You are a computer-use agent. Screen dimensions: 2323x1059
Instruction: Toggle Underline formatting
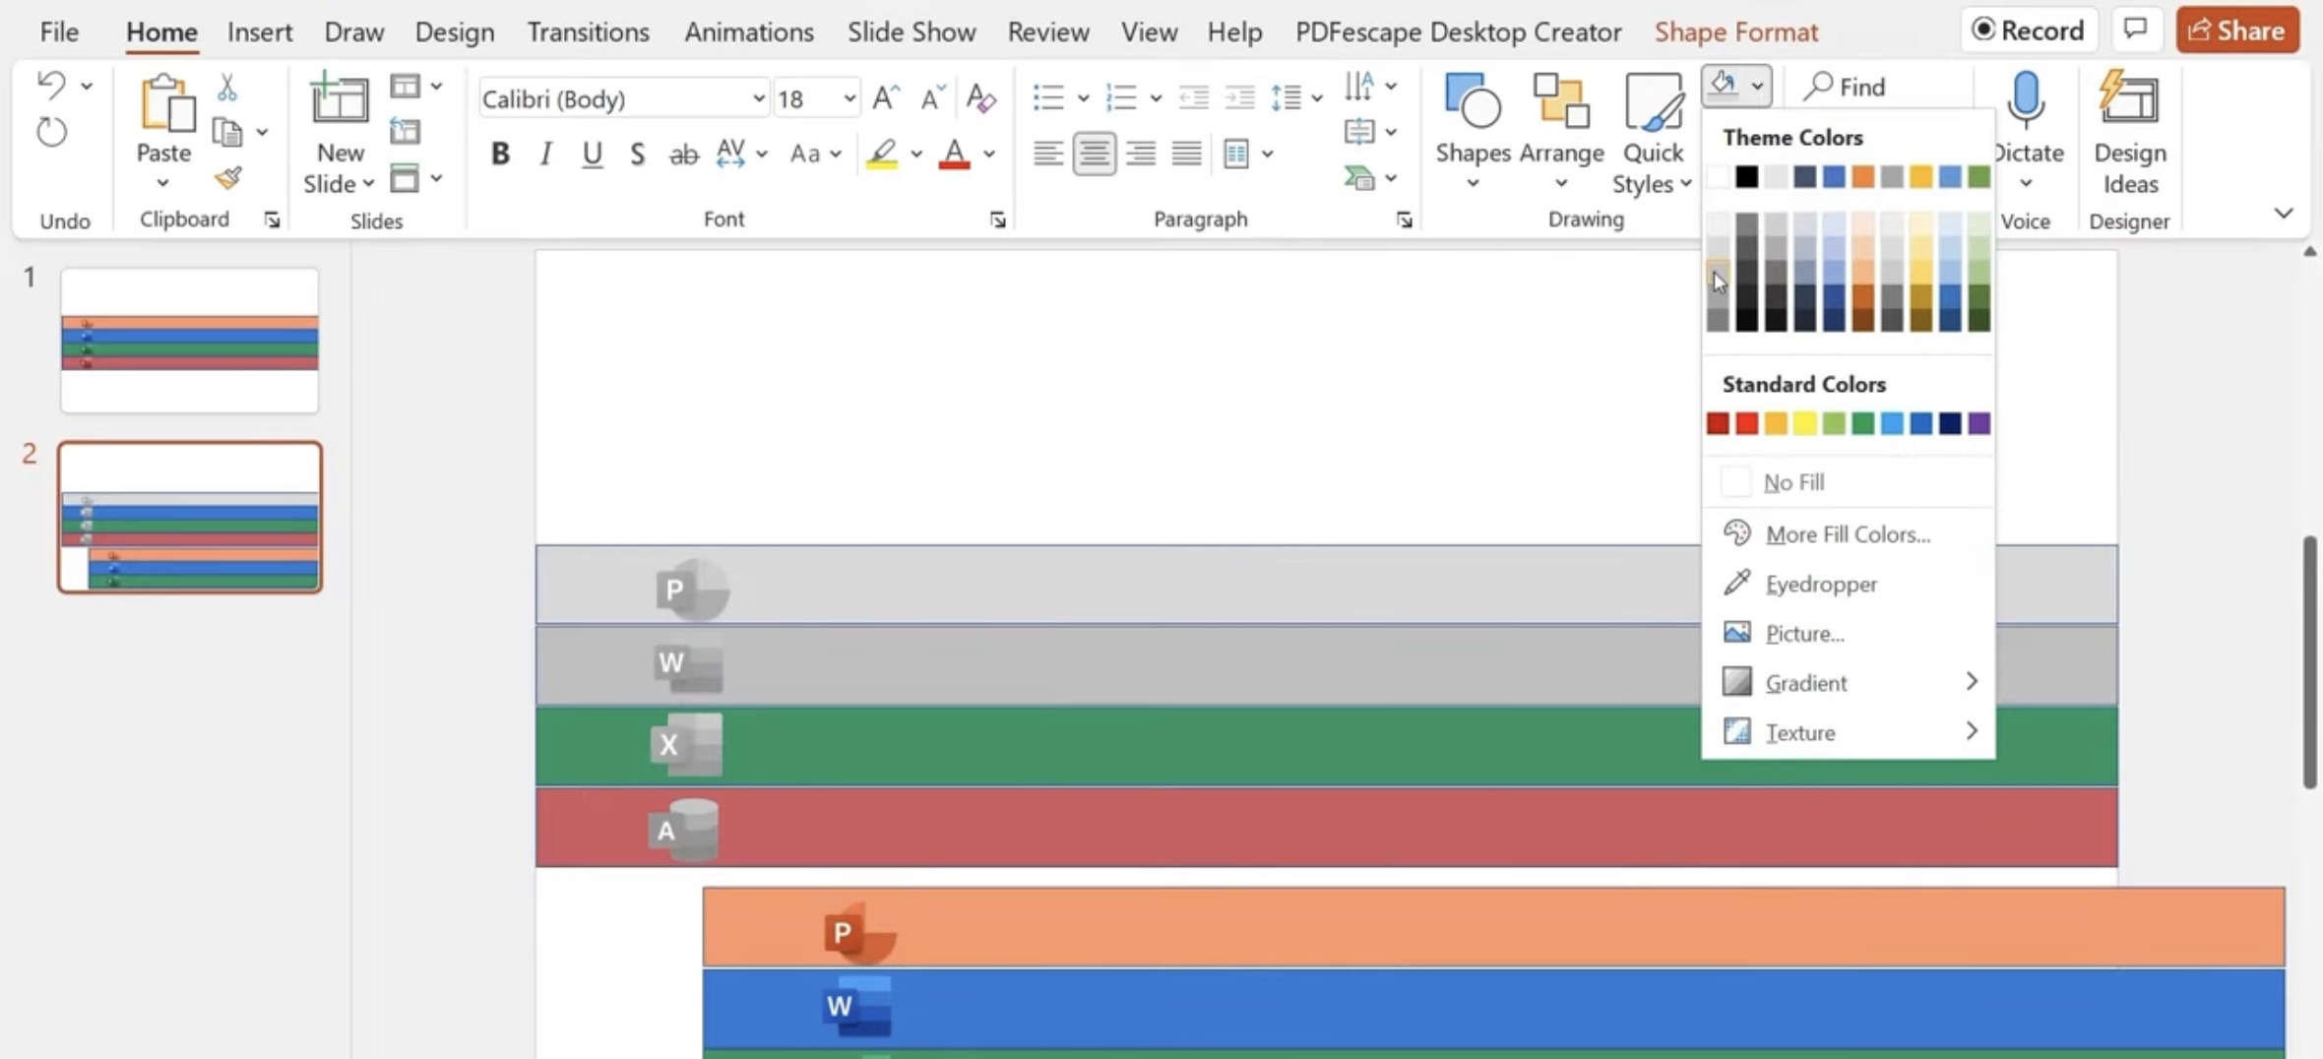coord(592,154)
